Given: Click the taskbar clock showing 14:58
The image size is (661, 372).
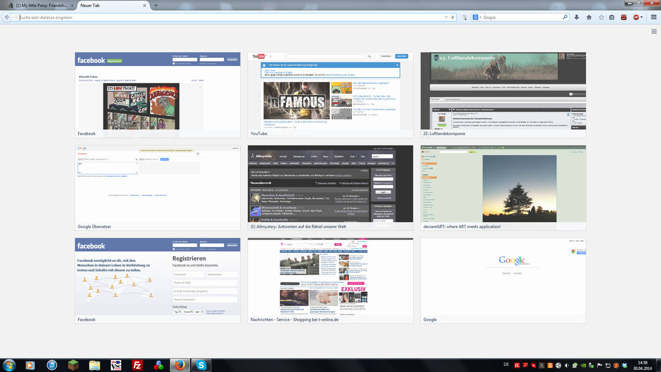Looking at the screenshot, I should 642,365.
